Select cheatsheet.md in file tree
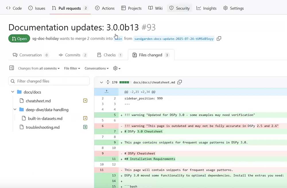 click(x=38, y=101)
